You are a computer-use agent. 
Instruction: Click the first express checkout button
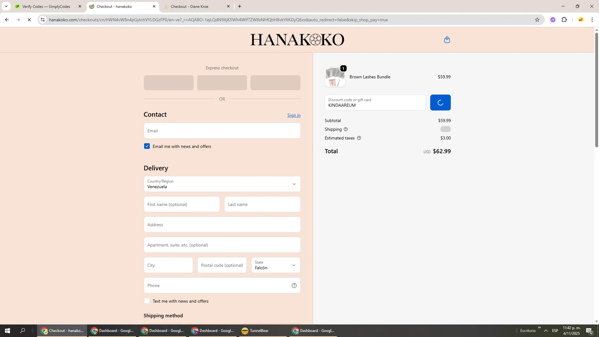coord(169,83)
